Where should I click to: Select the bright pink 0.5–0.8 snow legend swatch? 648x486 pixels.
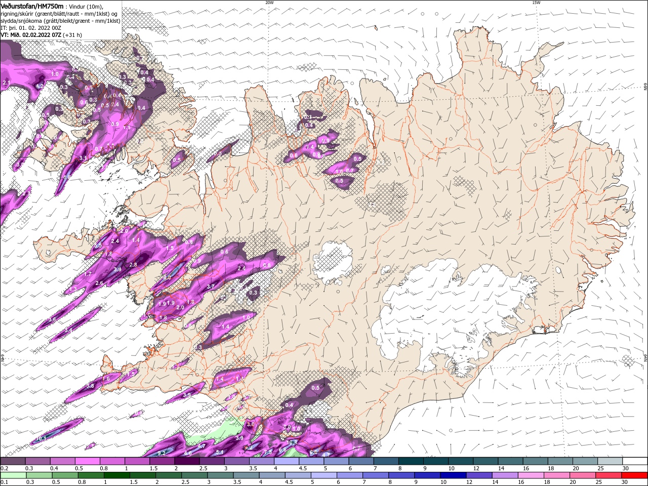click(87, 461)
